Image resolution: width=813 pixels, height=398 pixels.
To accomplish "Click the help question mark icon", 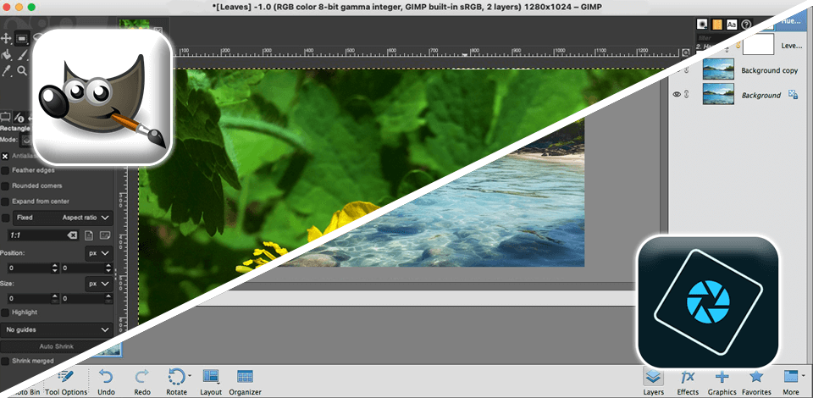I will (746, 24).
